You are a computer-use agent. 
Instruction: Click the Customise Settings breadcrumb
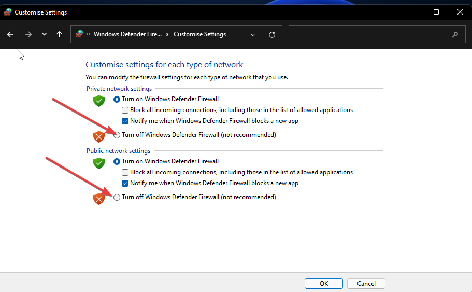[199, 34]
